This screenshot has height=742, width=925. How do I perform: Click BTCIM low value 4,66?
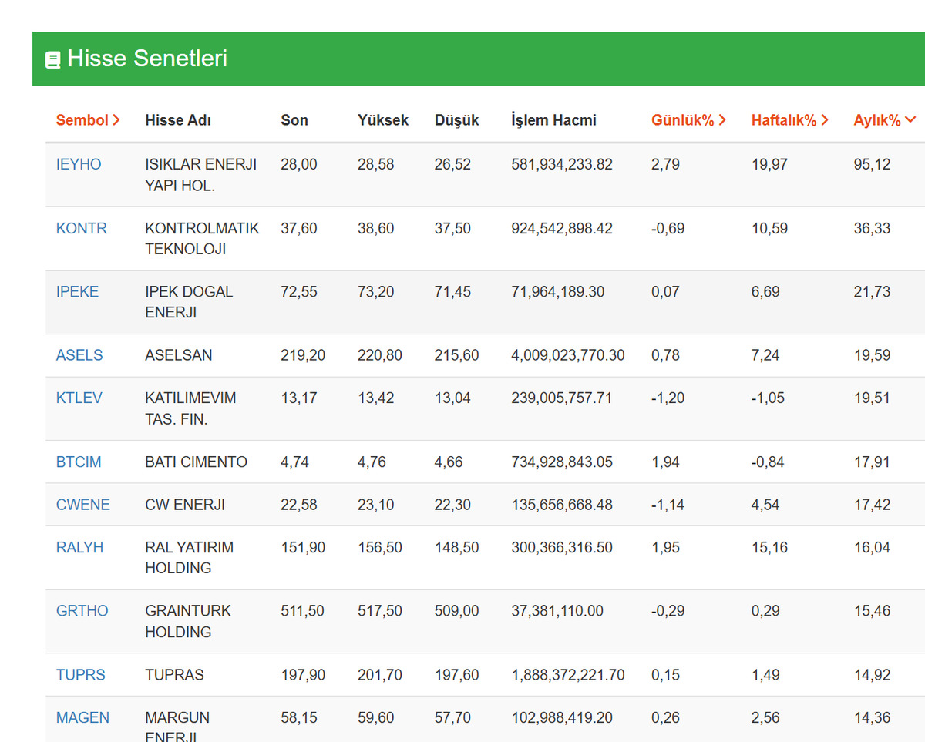[x=449, y=462]
